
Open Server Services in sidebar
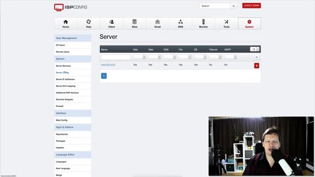(x=73, y=66)
